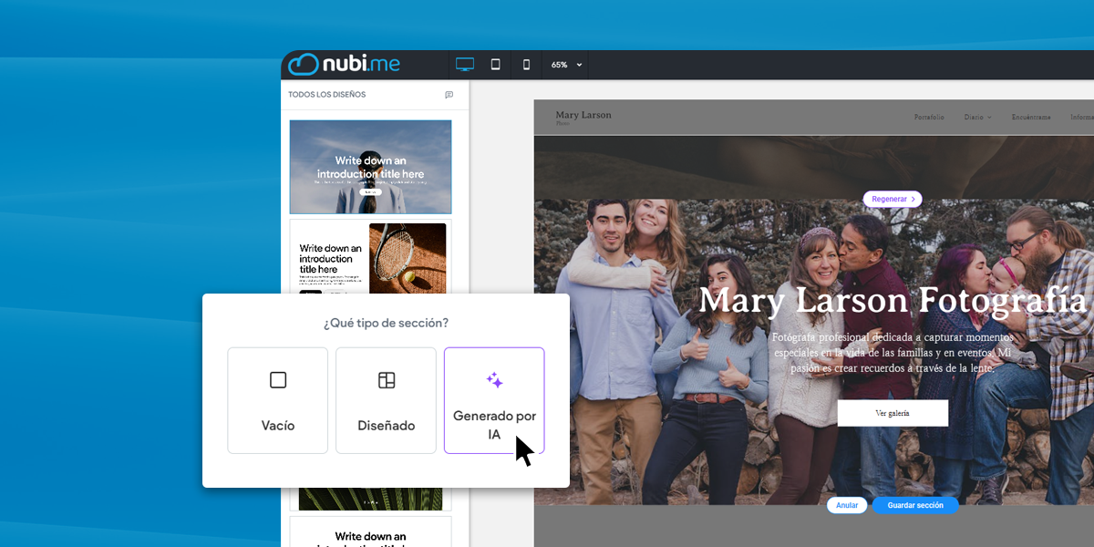
Task: Expand the Diario menu dropdown
Action: (977, 118)
